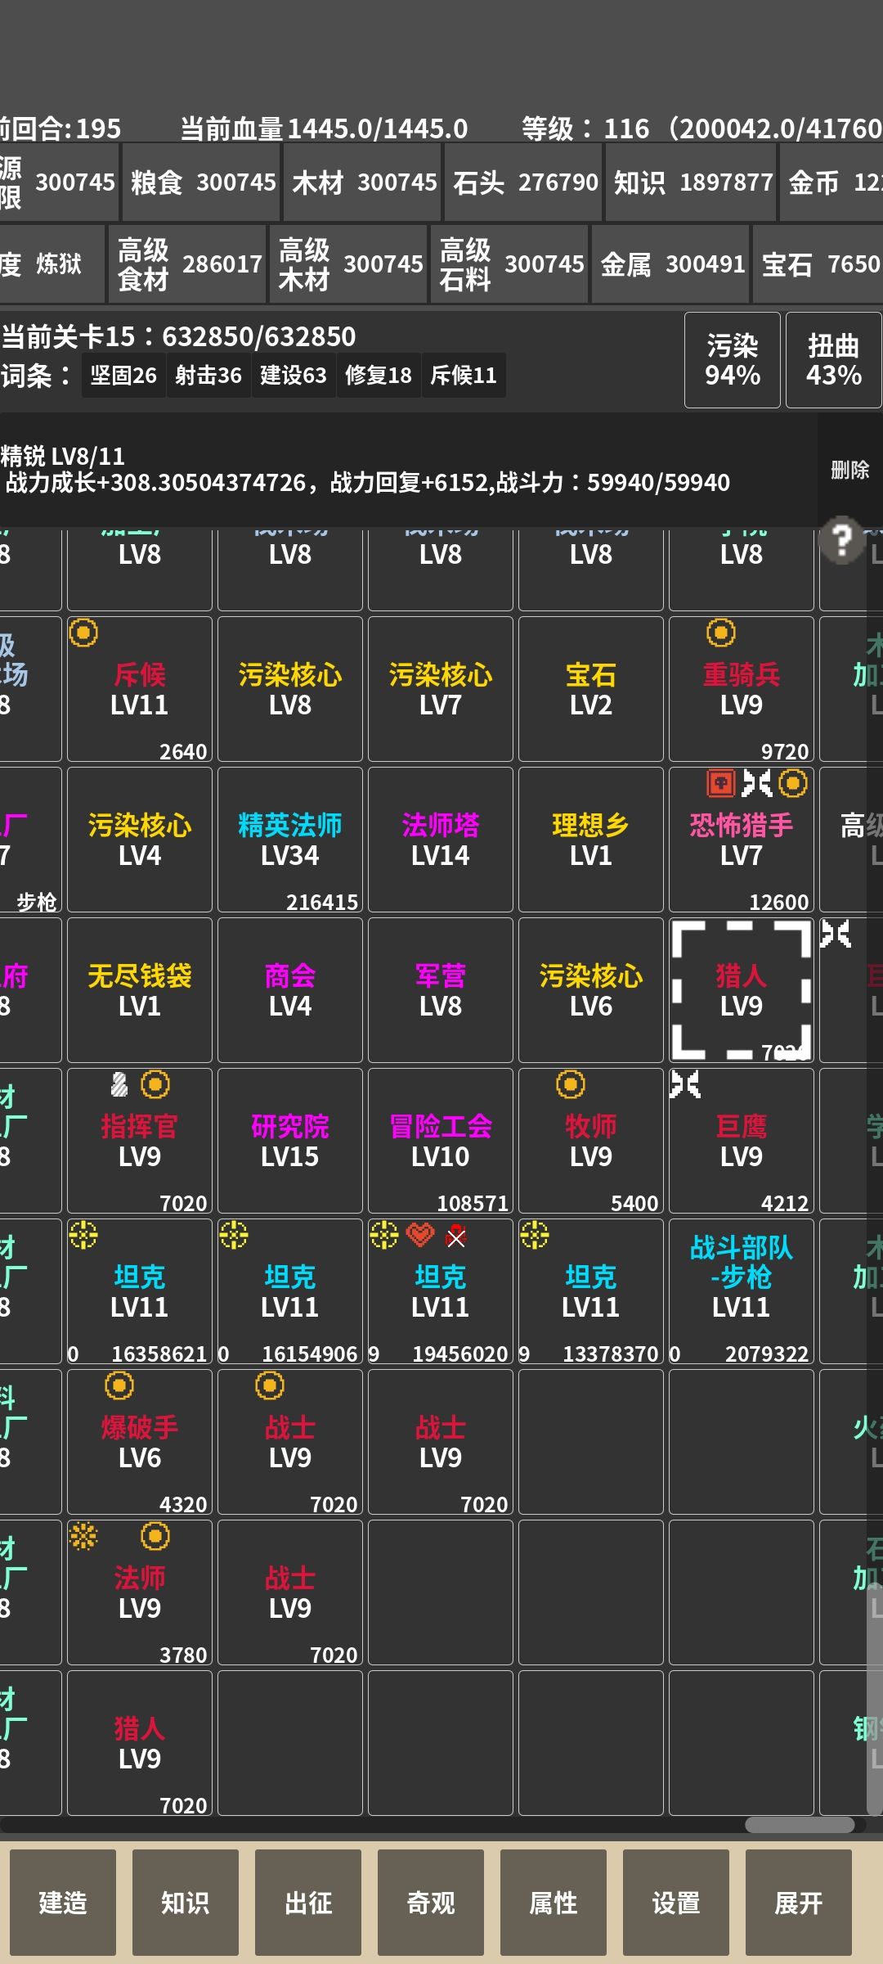Select the 修复18 tag
This screenshot has width=883, height=1964.
pyautogui.click(x=379, y=376)
